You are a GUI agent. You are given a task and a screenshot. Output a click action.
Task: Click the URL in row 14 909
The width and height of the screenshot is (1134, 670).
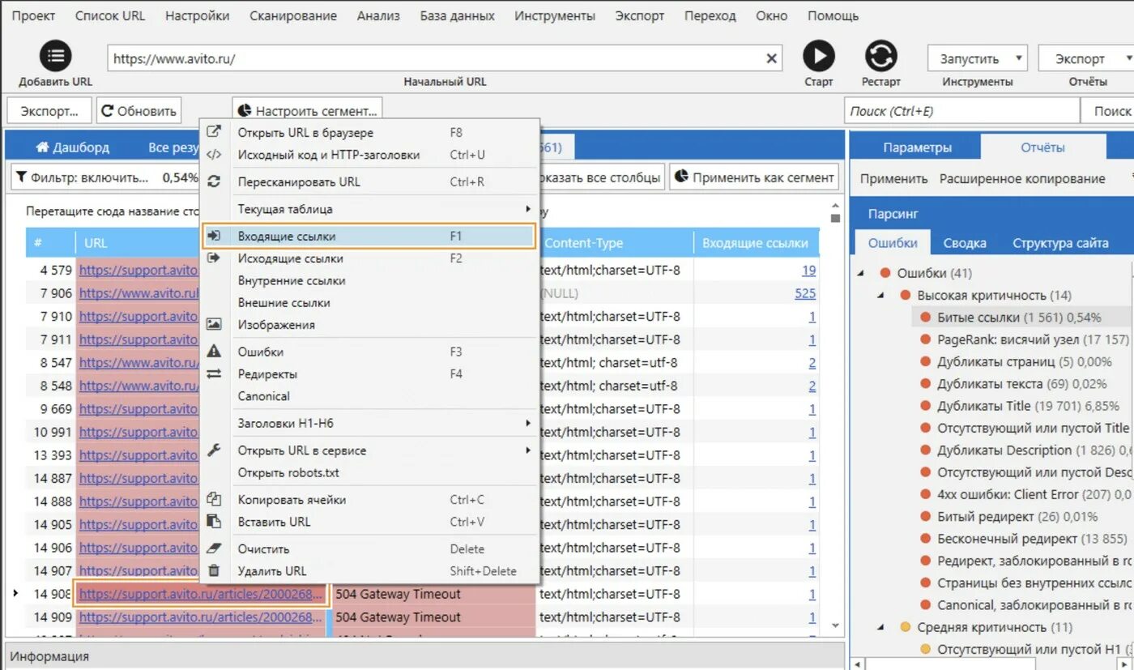(x=200, y=617)
